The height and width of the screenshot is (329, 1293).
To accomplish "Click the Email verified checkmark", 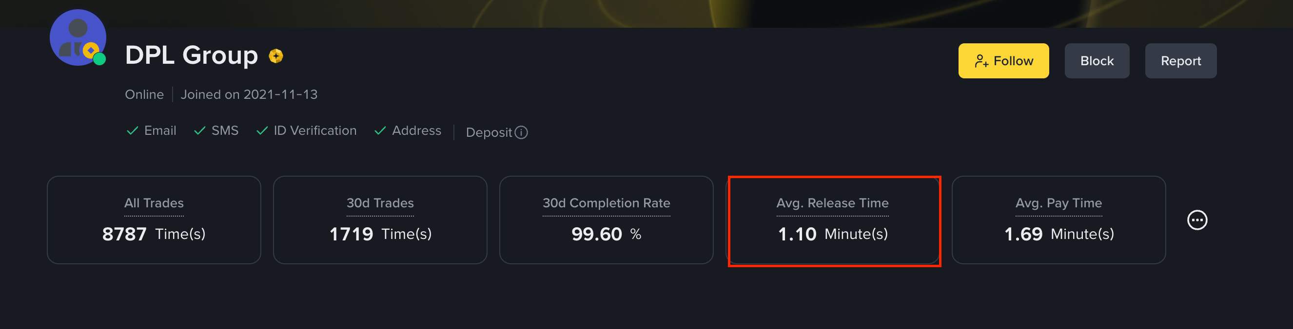I will click(x=133, y=131).
